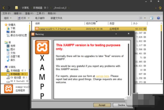Sort by 修改日期 column header
164x110 pixels.
coord(91,23)
